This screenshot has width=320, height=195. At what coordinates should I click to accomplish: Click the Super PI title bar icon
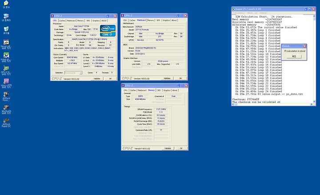coord(233,9)
